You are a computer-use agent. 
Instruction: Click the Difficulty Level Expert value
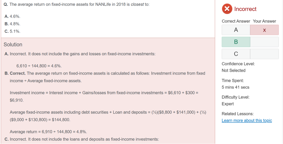pyautogui.click(x=228, y=104)
